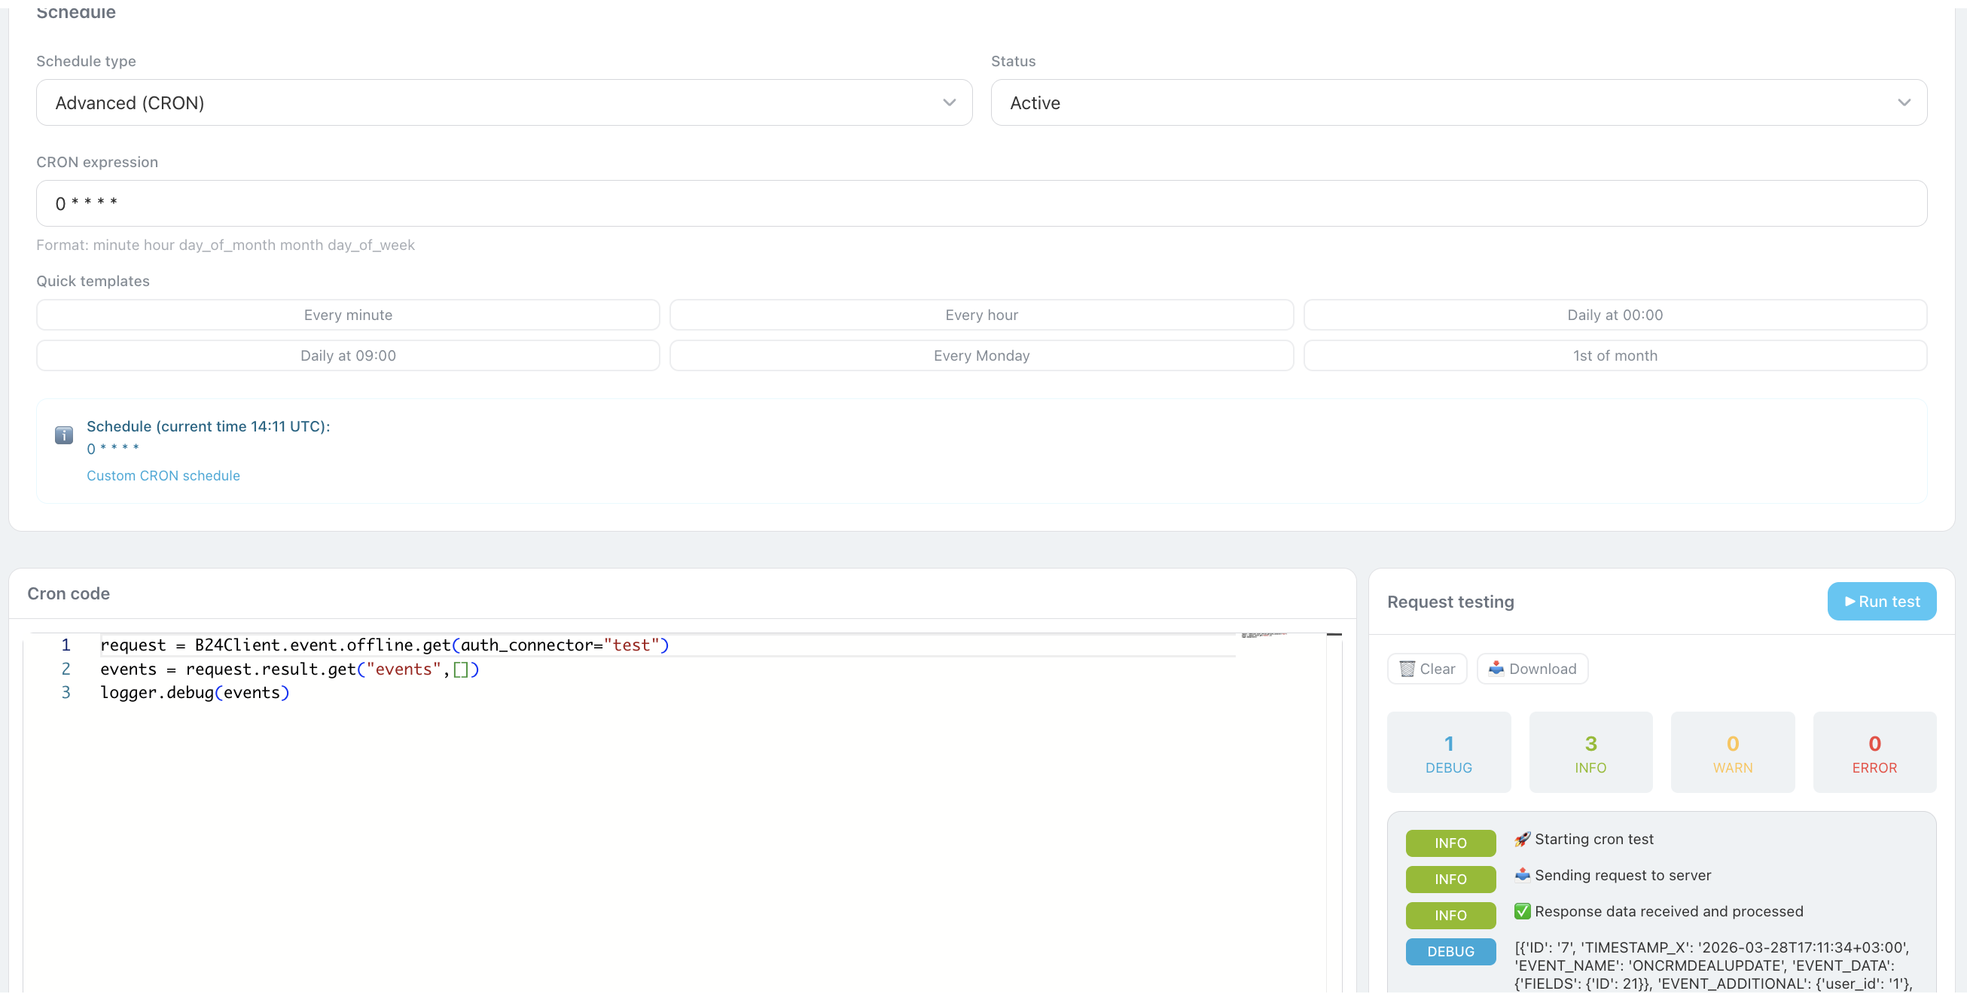
Task: Click into the CRON expression field
Action: (981, 203)
